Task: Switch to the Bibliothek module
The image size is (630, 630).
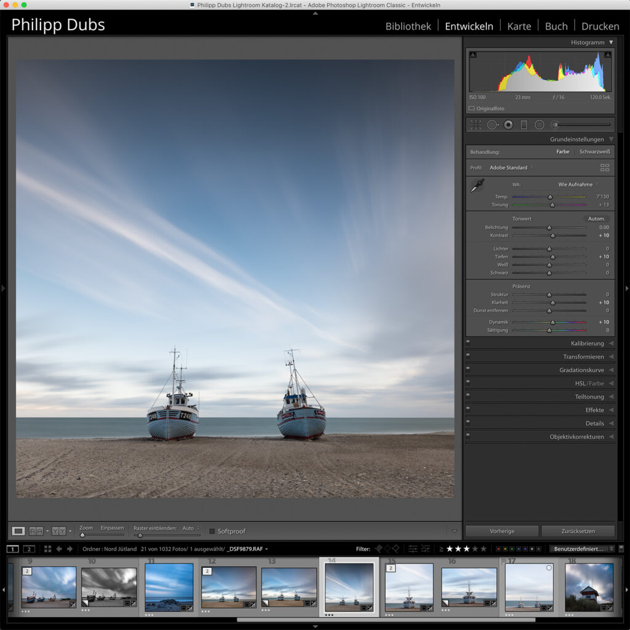Action: point(408,26)
